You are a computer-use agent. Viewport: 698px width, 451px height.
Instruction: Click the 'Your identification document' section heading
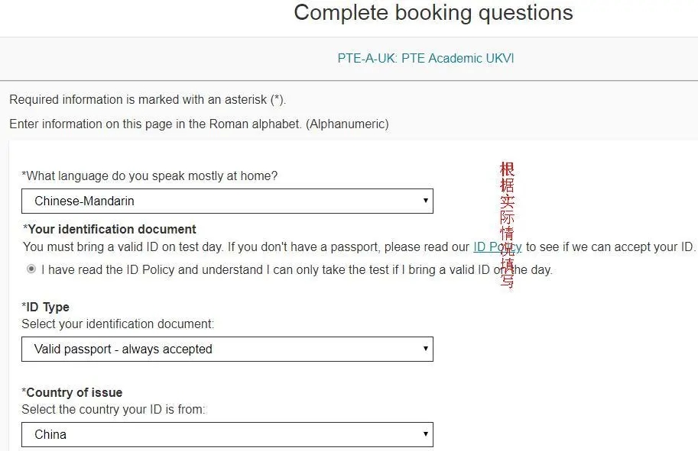[x=109, y=229]
